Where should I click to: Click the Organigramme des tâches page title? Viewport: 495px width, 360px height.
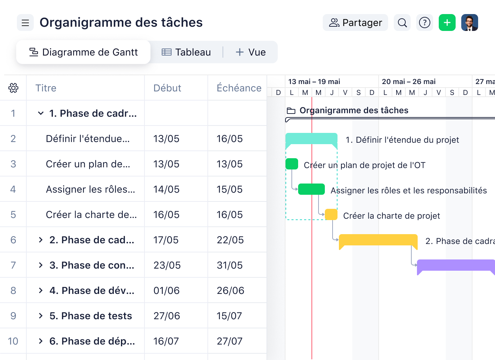[x=121, y=22]
